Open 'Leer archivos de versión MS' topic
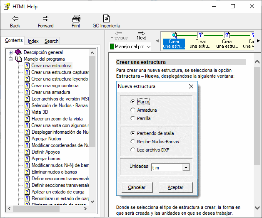 tap(60, 99)
